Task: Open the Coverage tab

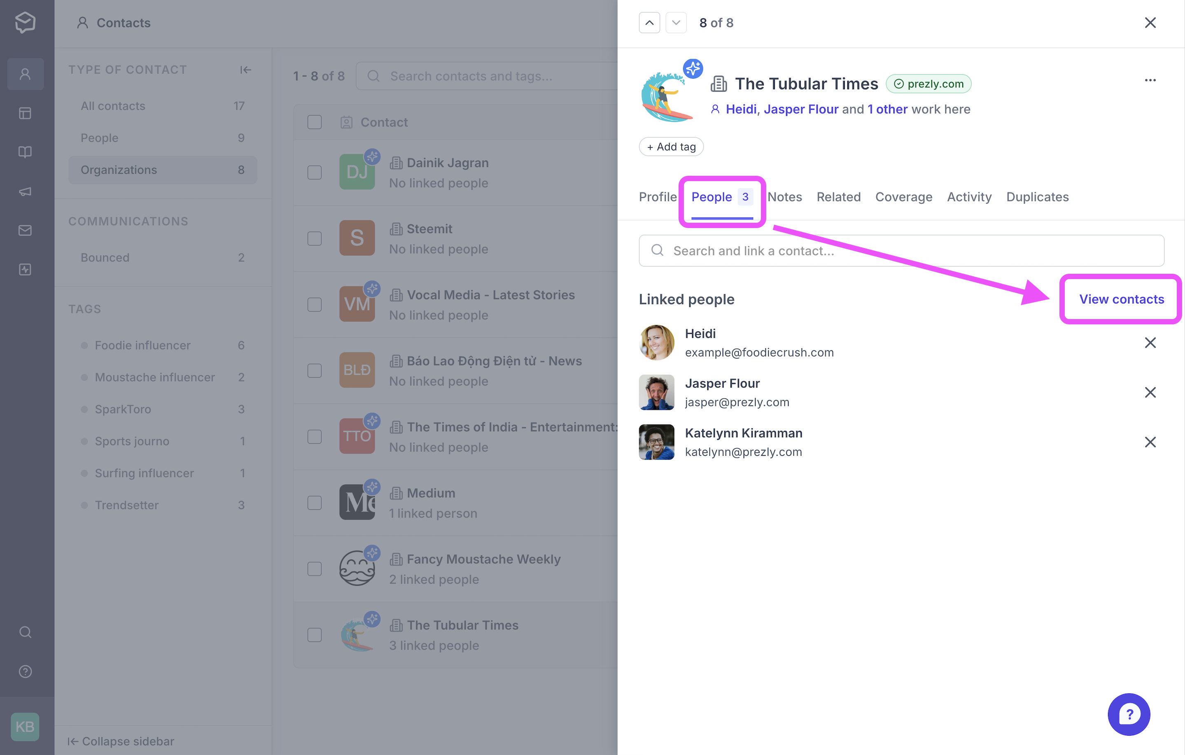Action: coord(903,197)
